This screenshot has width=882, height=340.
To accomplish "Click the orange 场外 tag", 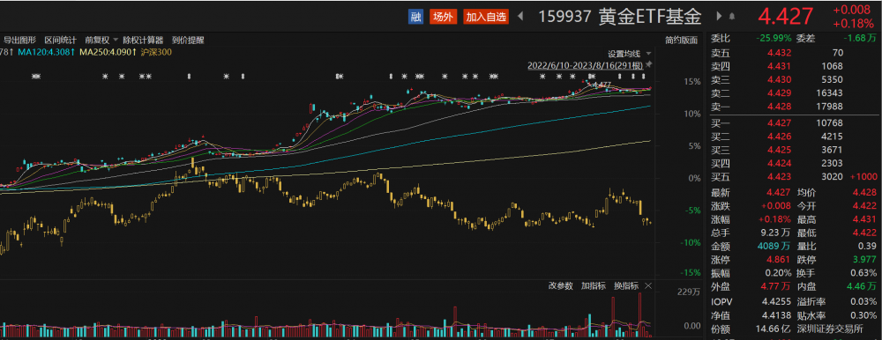I will (444, 17).
